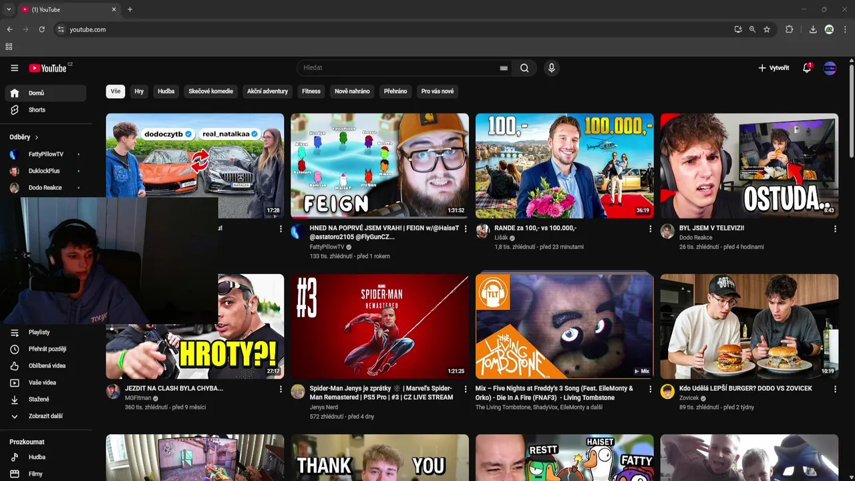Open Lišák channel name link
This screenshot has width=855, height=481.
click(x=501, y=238)
